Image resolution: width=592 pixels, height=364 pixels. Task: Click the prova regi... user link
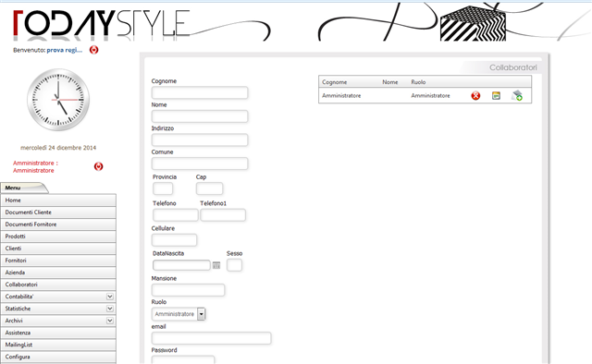65,50
